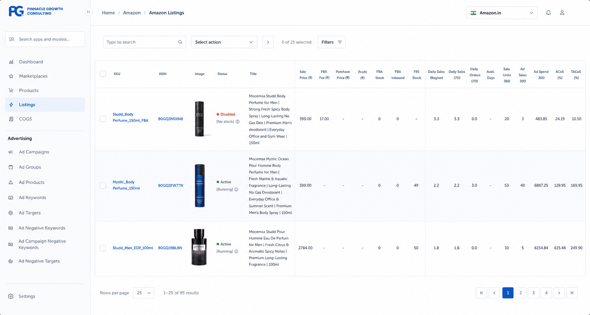Click the Ad Negative Targets icon

click(x=11, y=261)
